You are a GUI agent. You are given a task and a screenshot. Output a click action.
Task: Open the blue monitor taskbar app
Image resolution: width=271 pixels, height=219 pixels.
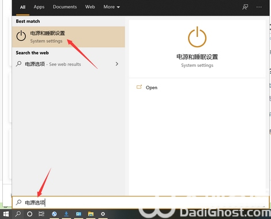pos(78,214)
